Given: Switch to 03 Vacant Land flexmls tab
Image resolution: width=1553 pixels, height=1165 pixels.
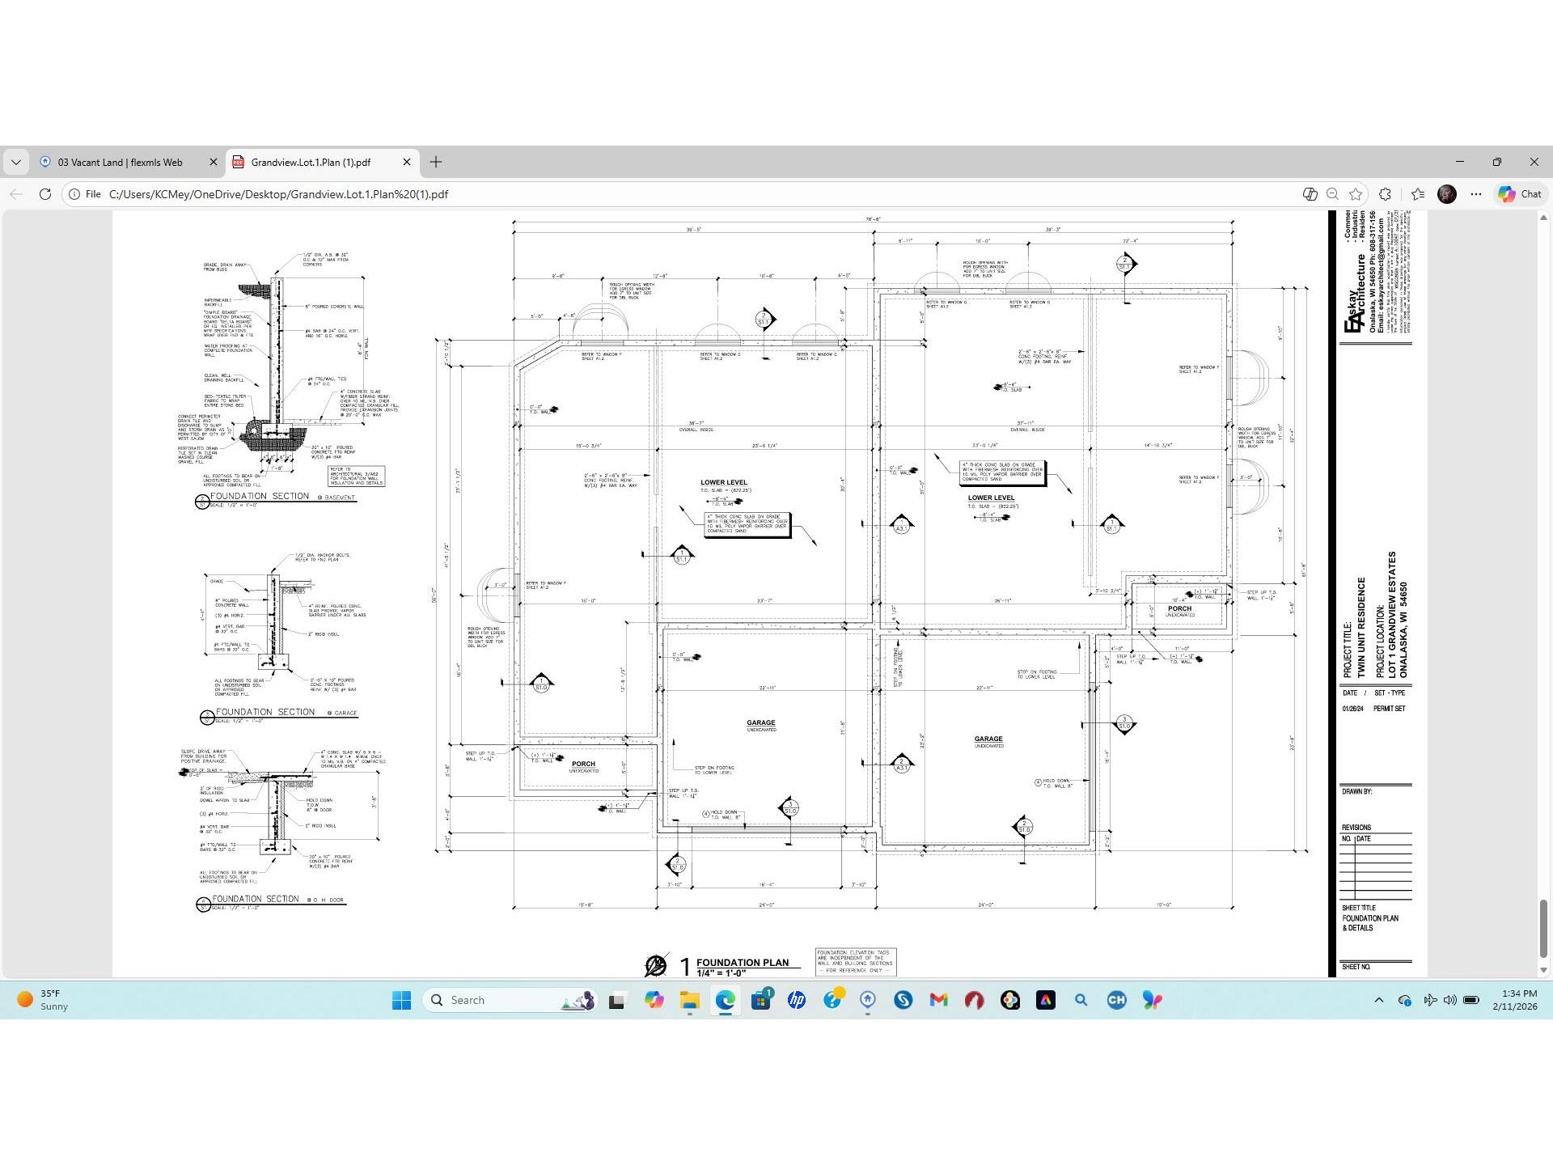Looking at the screenshot, I should 120,162.
